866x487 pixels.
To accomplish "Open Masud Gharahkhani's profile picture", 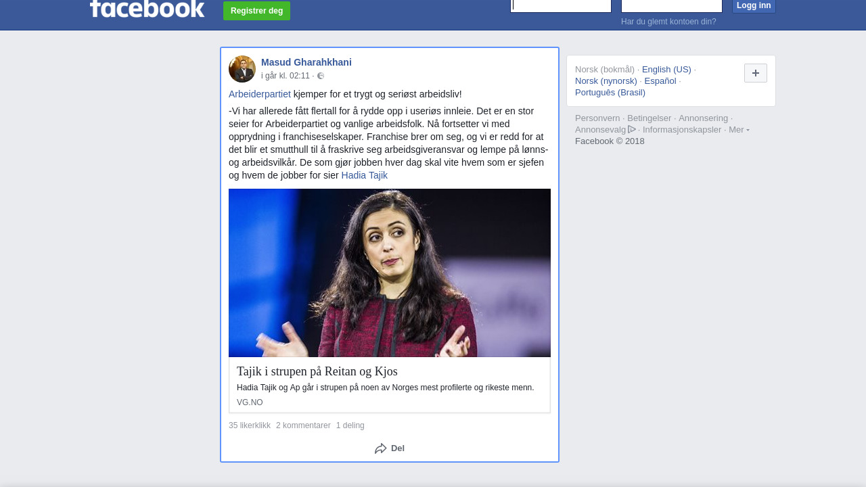I will (242, 69).
